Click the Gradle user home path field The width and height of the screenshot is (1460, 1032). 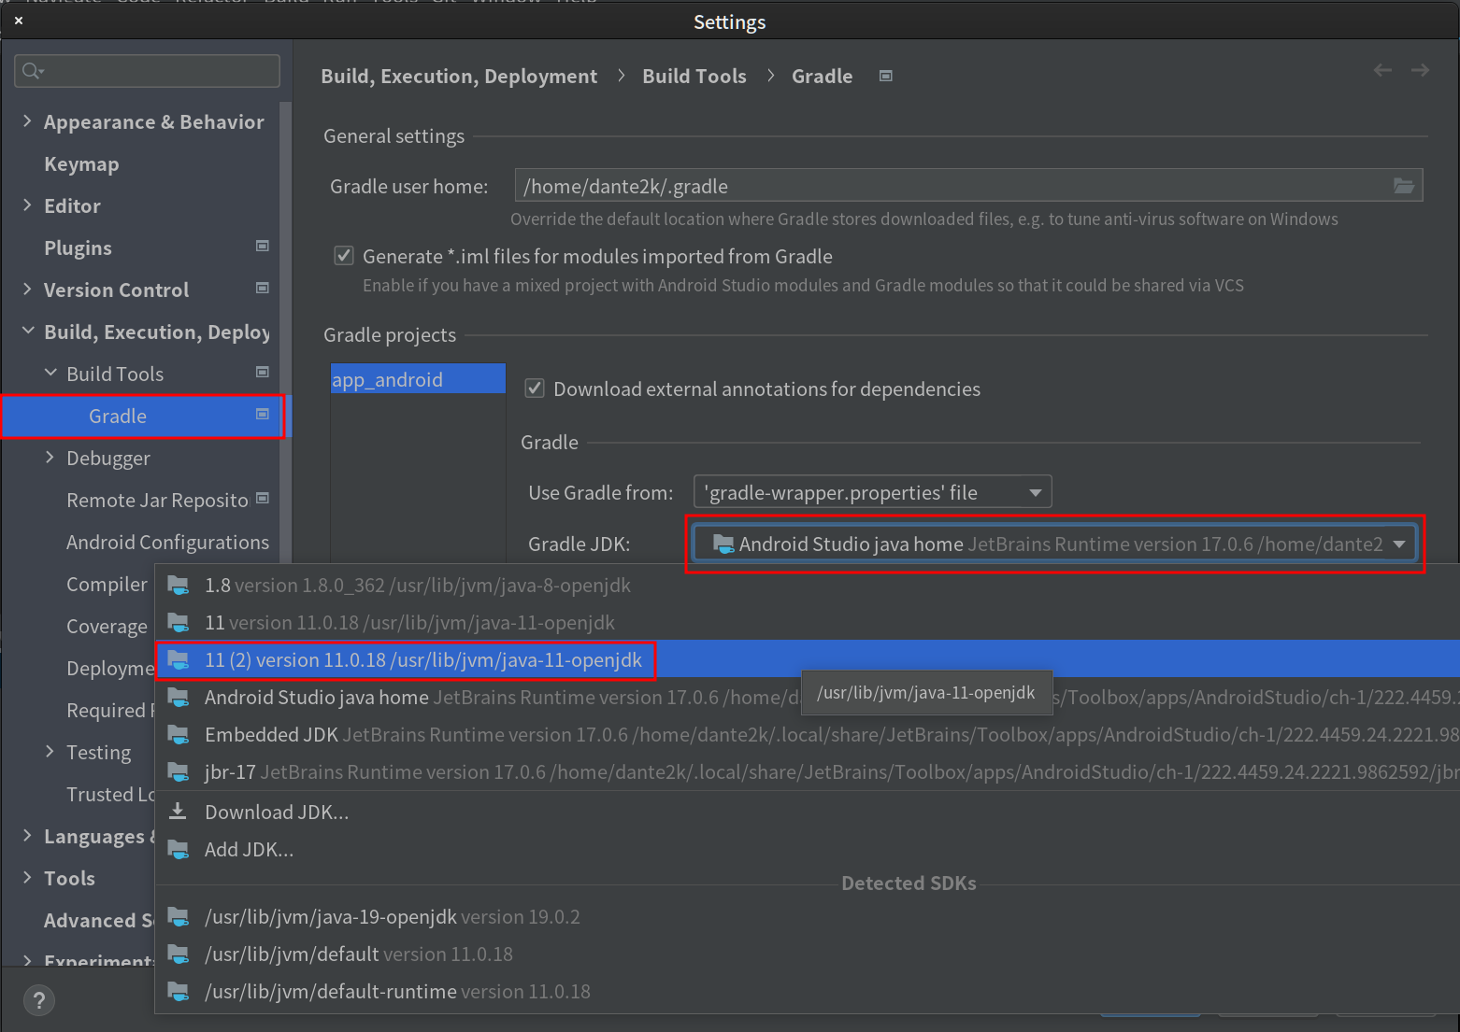point(968,185)
